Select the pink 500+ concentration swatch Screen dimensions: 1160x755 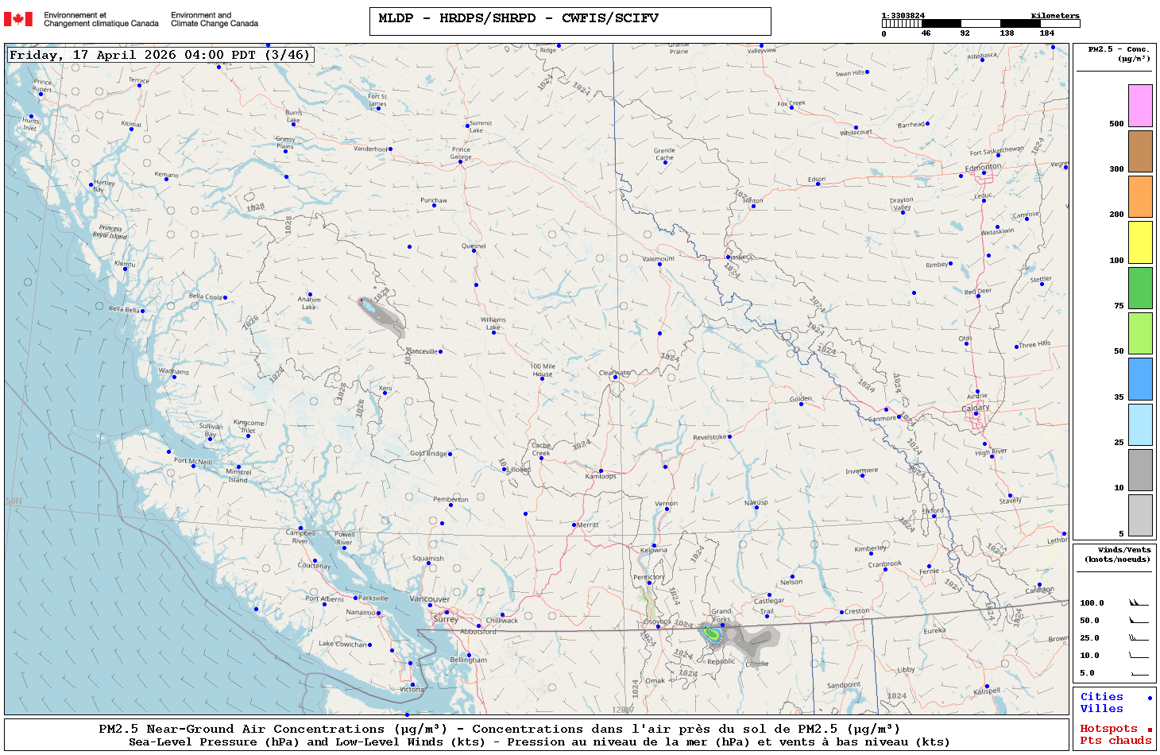tap(1140, 106)
